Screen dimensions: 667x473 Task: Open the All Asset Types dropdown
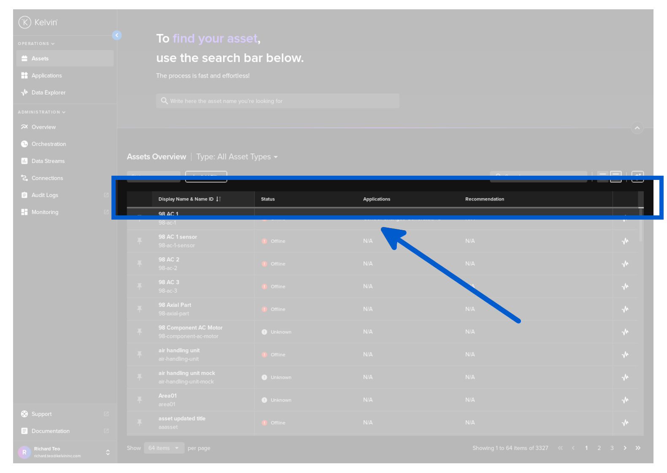point(237,157)
